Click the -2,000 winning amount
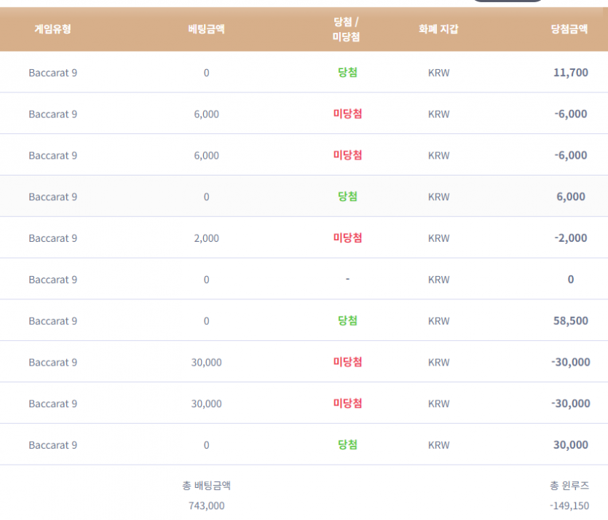This screenshot has width=608, height=520. coord(571,237)
